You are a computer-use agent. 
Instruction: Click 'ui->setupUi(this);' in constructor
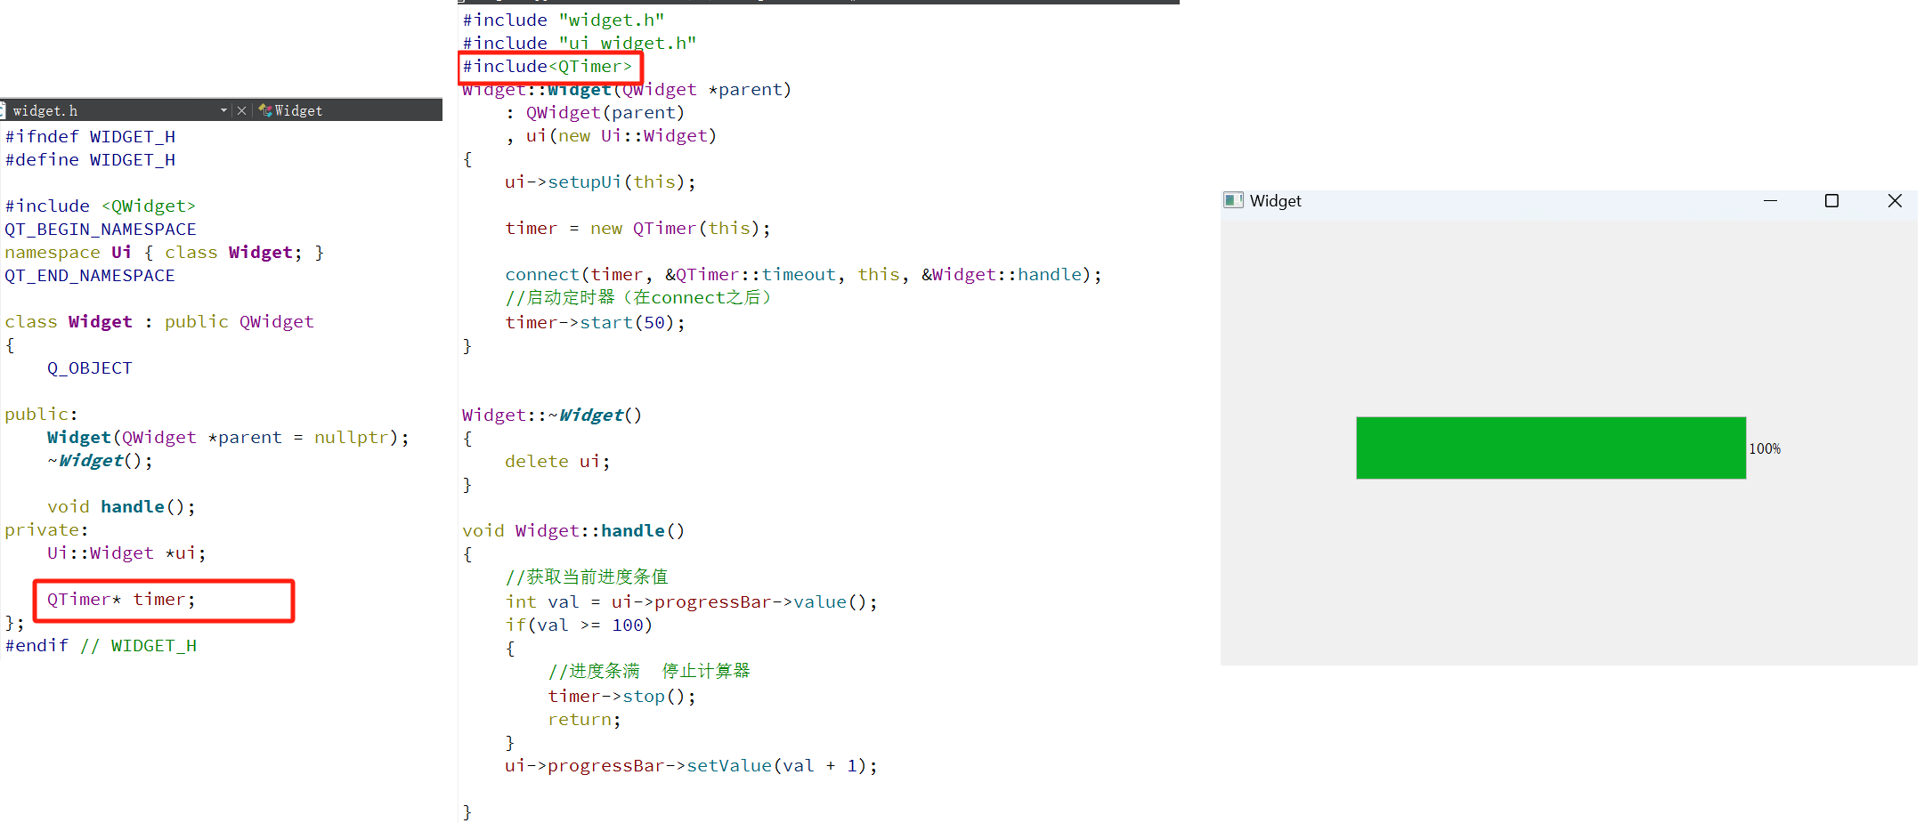[x=600, y=182]
